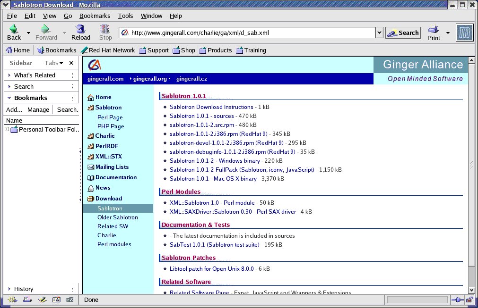Open the URL bar history dropdown
The width and height of the screenshot is (478, 308).
pyautogui.click(x=379, y=33)
